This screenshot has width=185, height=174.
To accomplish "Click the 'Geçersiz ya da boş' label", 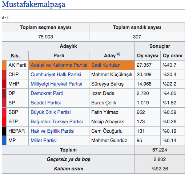I will (x=68, y=159).
